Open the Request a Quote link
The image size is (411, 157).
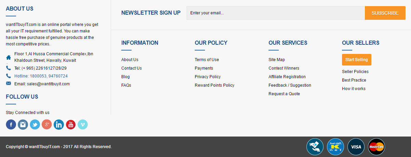click(284, 94)
